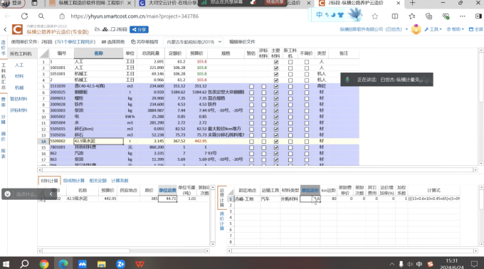Add this page to browser favorites star
Screen dimensions: 484x269
374,16
